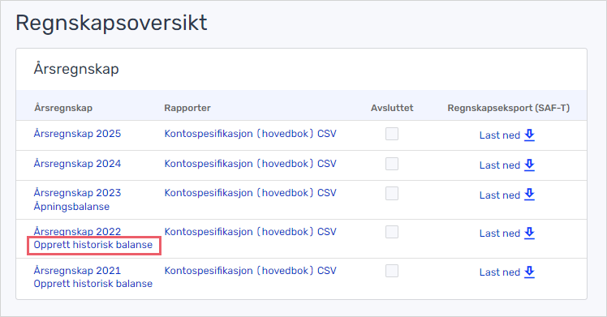Click download arrow icon for 2022 SAF-T
Screen dimensions: 607x317
coord(530,233)
